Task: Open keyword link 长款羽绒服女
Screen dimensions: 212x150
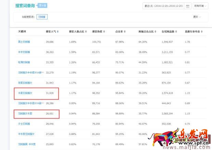Action: pos(25,93)
